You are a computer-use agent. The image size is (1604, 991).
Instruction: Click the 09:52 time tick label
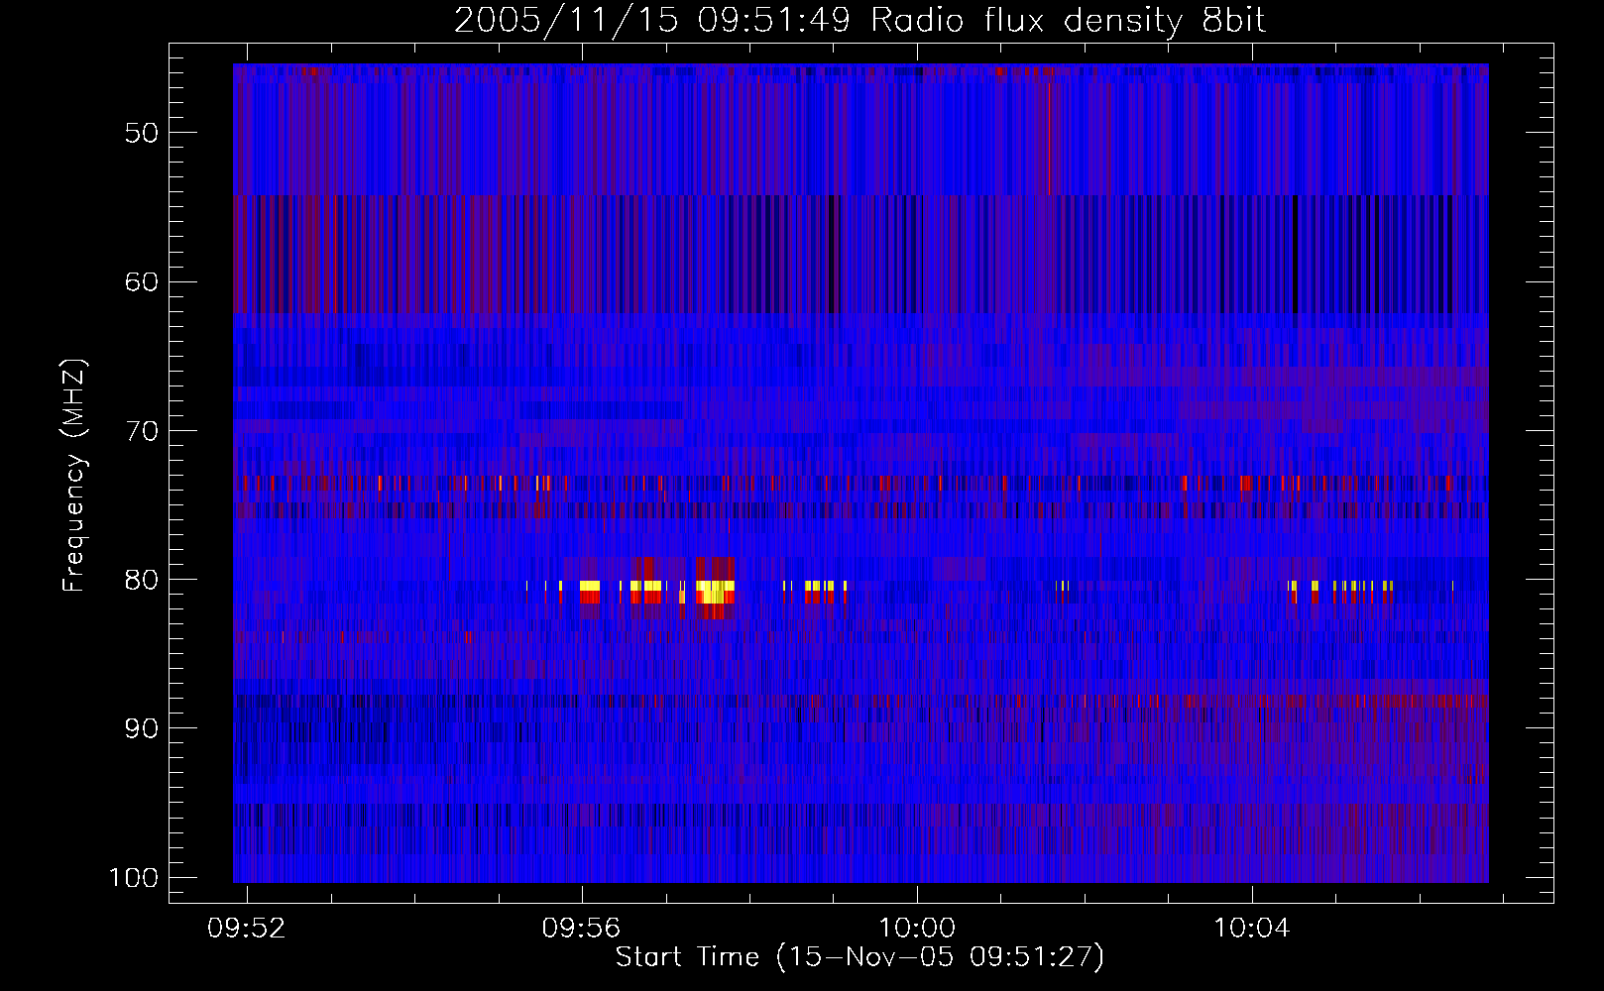click(x=246, y=929)
